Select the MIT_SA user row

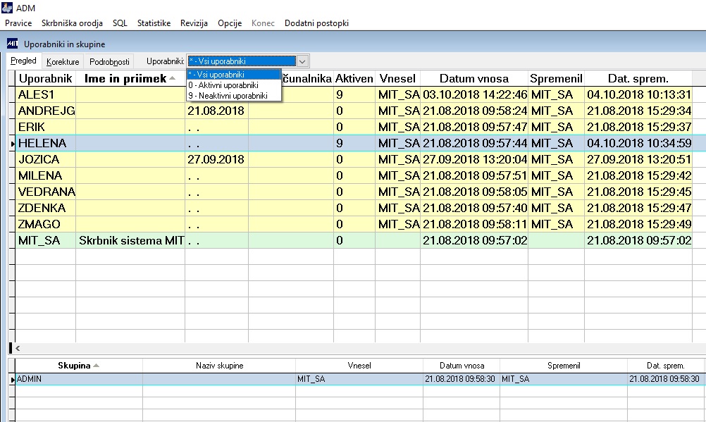354,240
